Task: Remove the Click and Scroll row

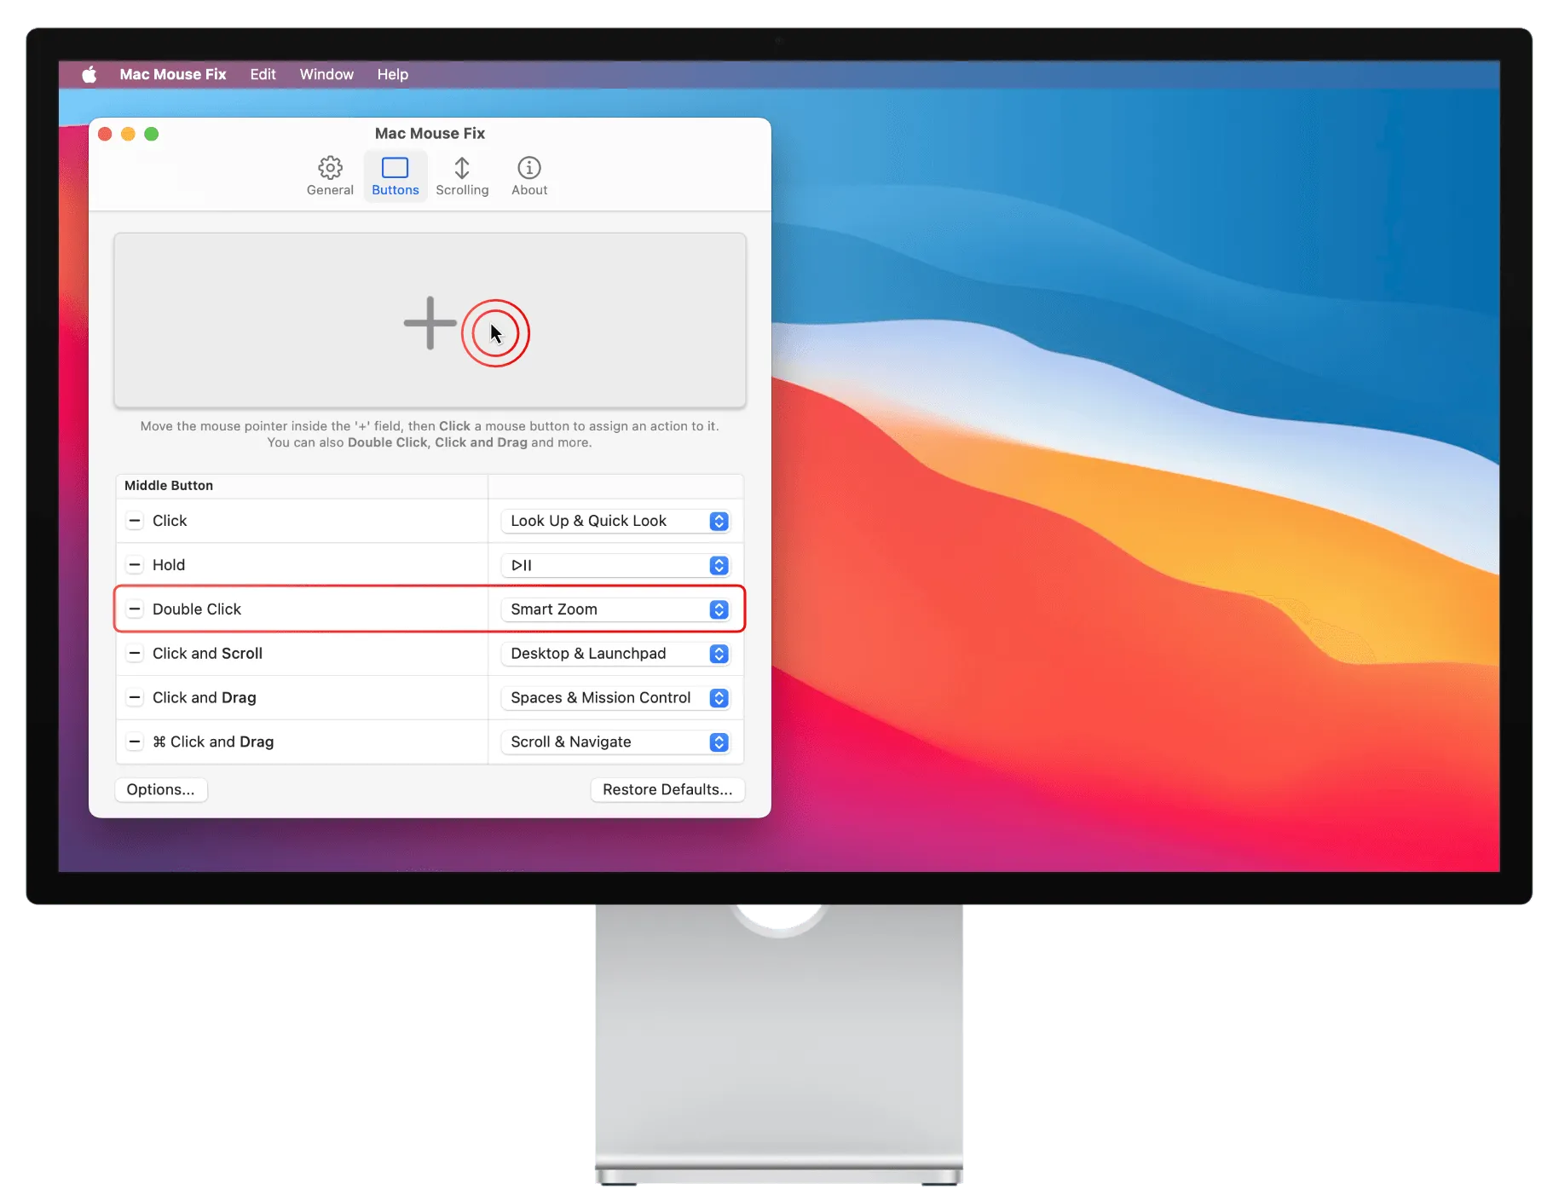Action: coord(135,654)
